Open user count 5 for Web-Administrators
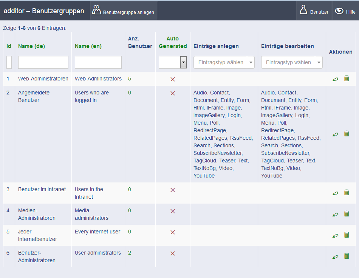The width and height of the screenshot is (359, 278). 130,79
